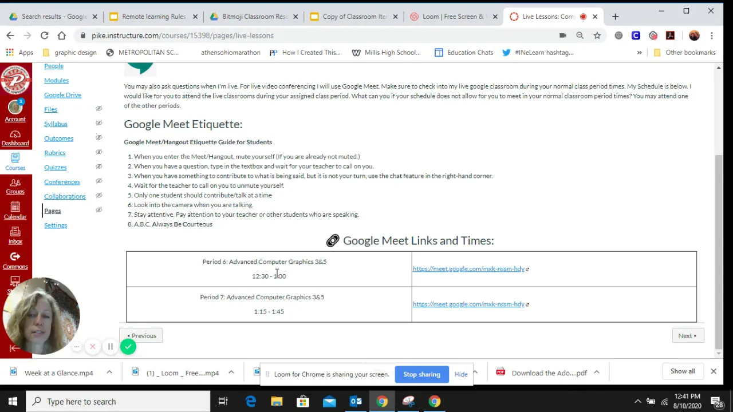Go to the Next page

(x=688, y=336)
